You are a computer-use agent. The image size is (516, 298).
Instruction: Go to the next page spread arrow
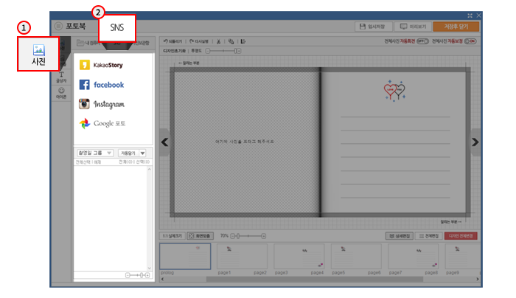tap(475, 142)
